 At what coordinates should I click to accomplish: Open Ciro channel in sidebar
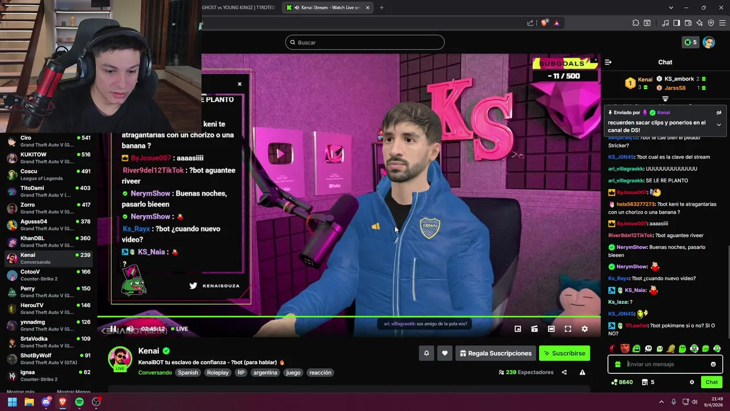(48, 141)
